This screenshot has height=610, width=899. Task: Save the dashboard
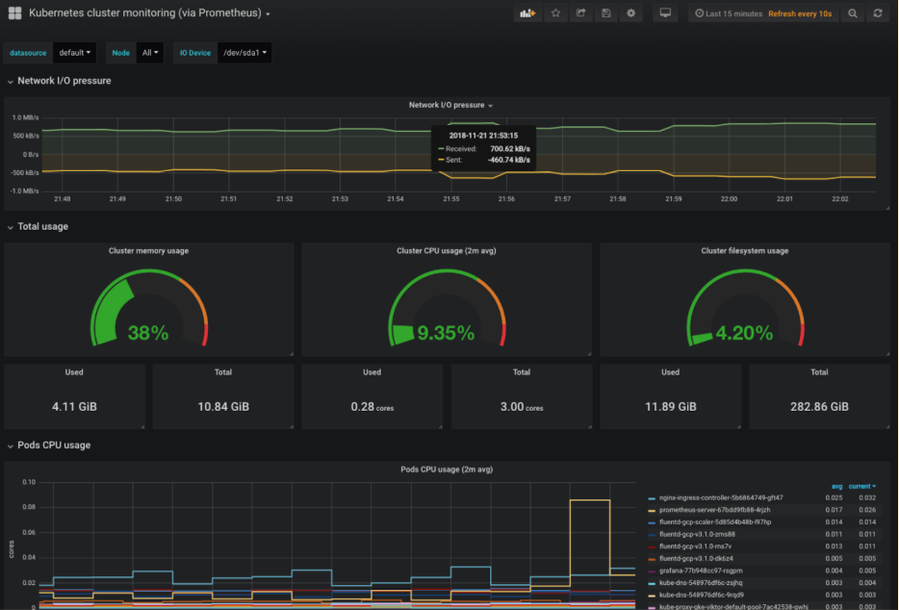tap(604, 13)
